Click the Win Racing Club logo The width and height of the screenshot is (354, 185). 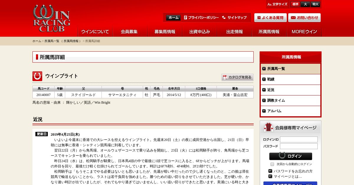[52, 18]
